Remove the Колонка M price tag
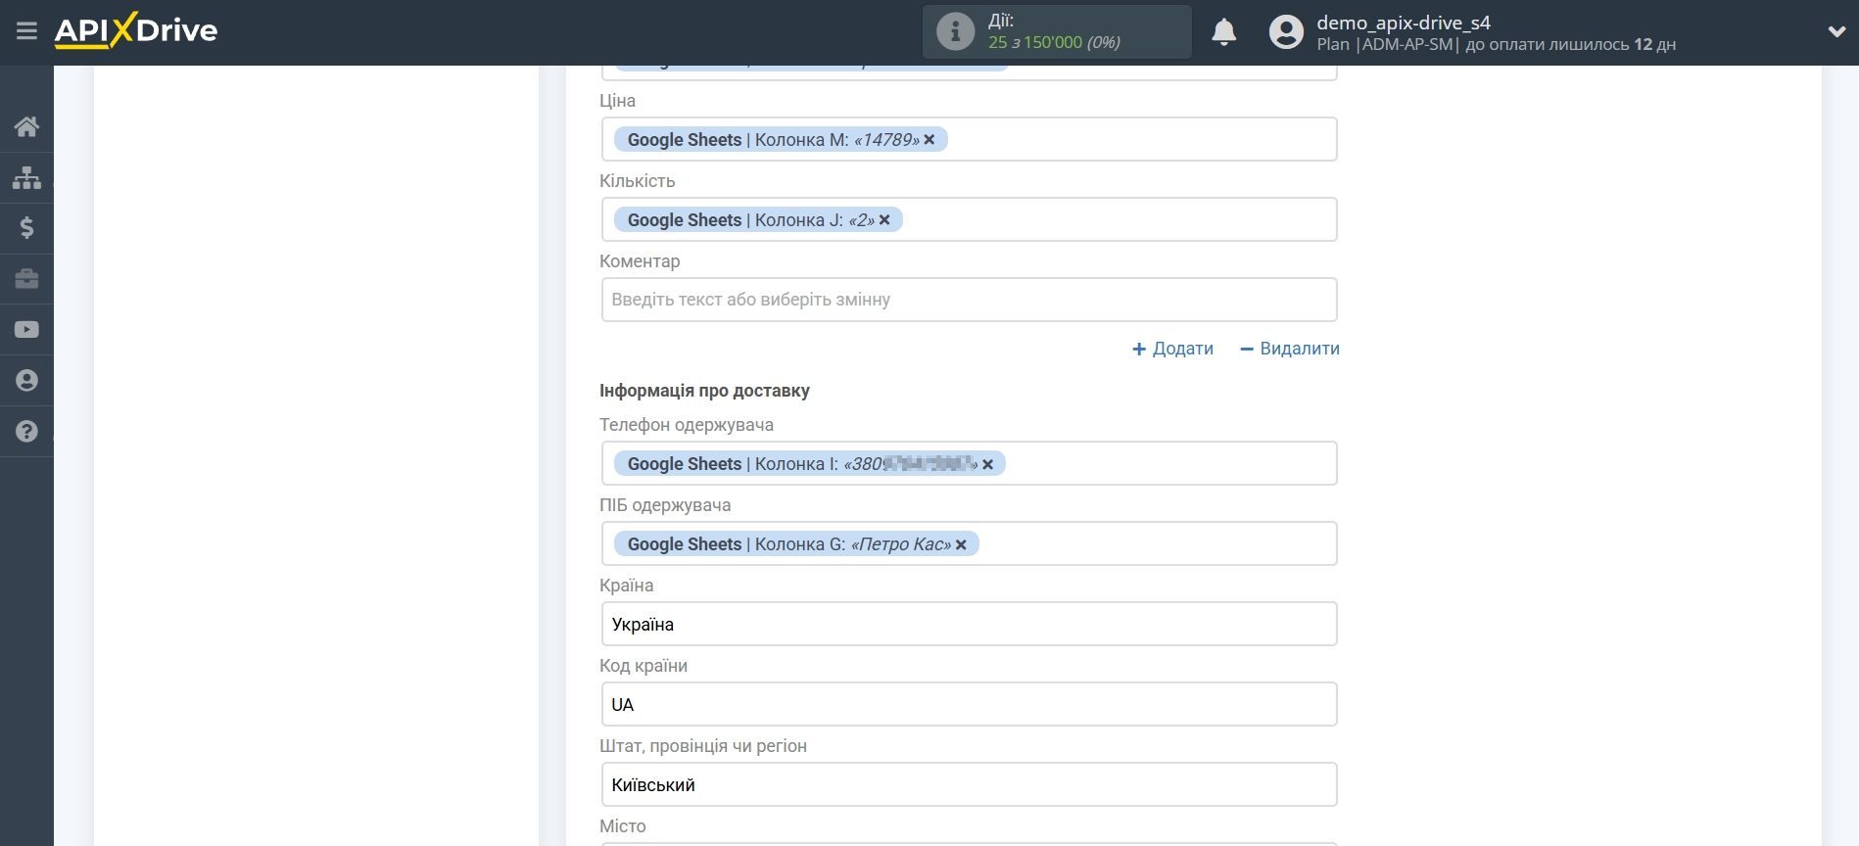The image size is (1859, 846). [x=929, y=140]
